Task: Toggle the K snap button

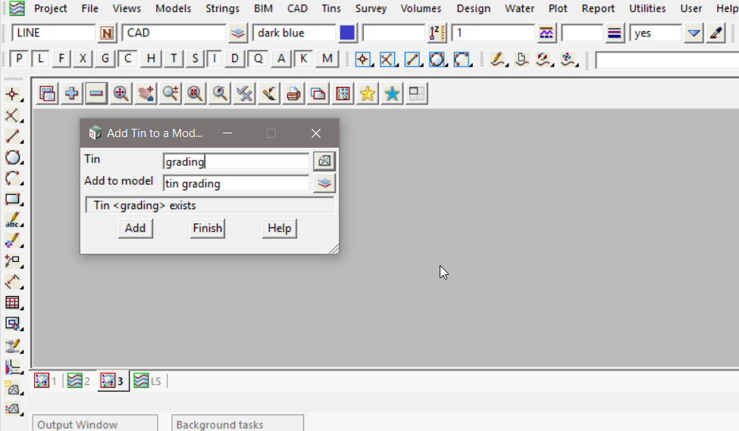Action: (x=303, y=59)
